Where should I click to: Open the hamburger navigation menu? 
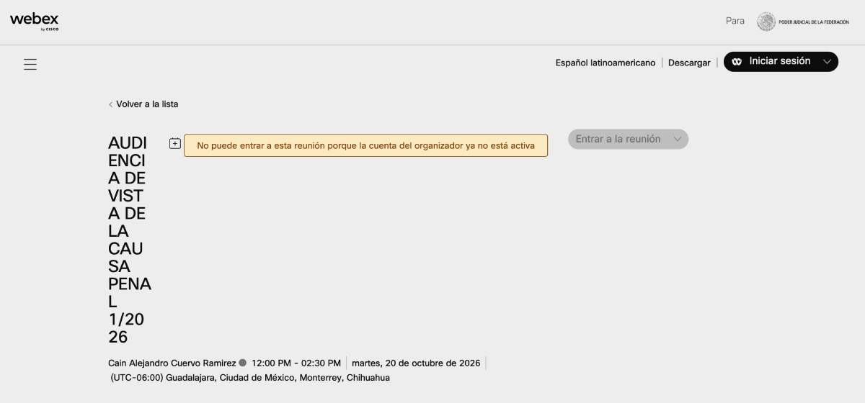coord(30,64)
